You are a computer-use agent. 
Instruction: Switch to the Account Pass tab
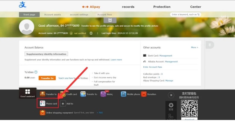105,14
